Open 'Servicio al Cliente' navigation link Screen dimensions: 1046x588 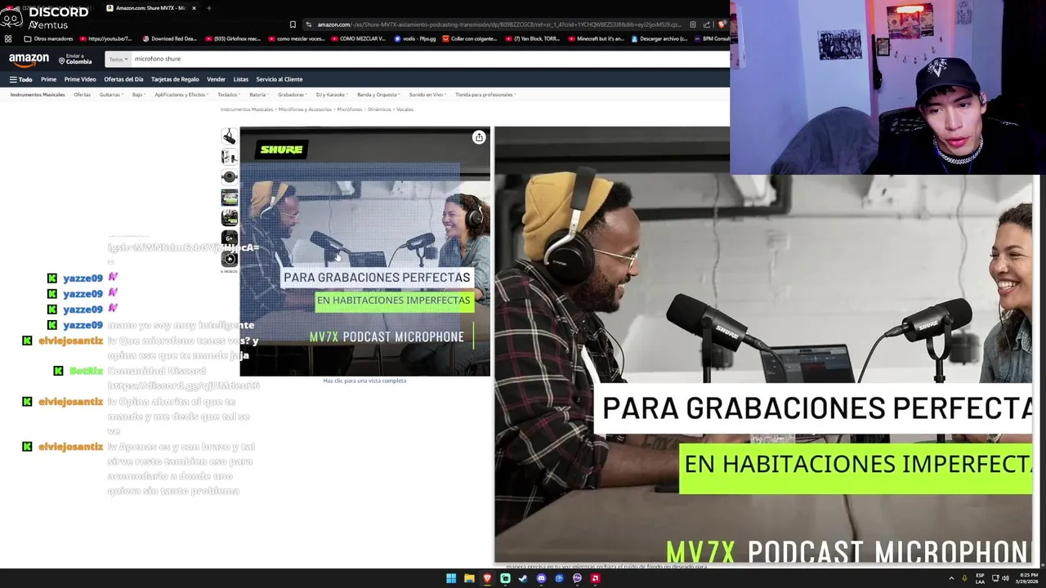pyautogui.click(x=279, y=79)
